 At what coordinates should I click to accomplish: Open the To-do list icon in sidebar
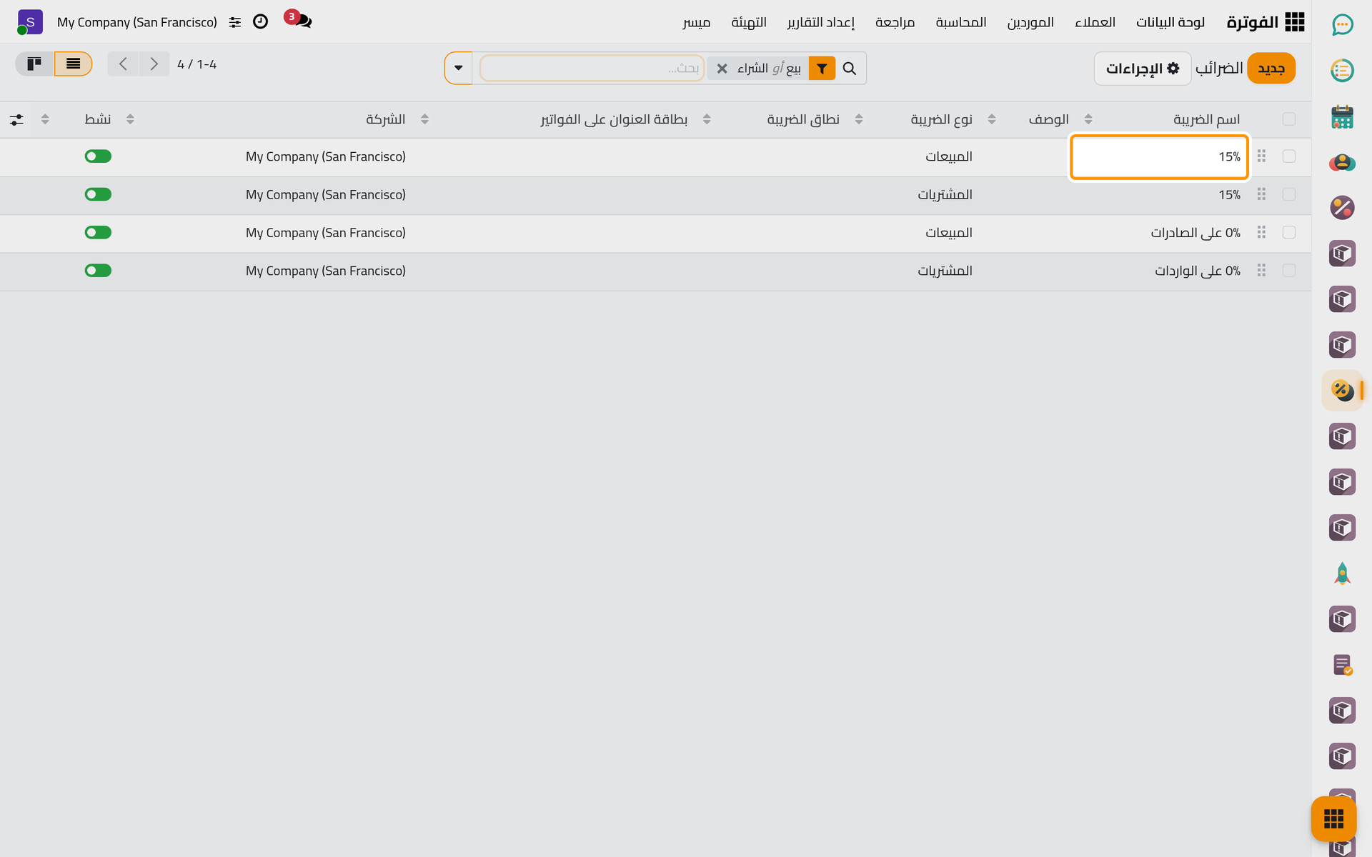point(1342,71)
